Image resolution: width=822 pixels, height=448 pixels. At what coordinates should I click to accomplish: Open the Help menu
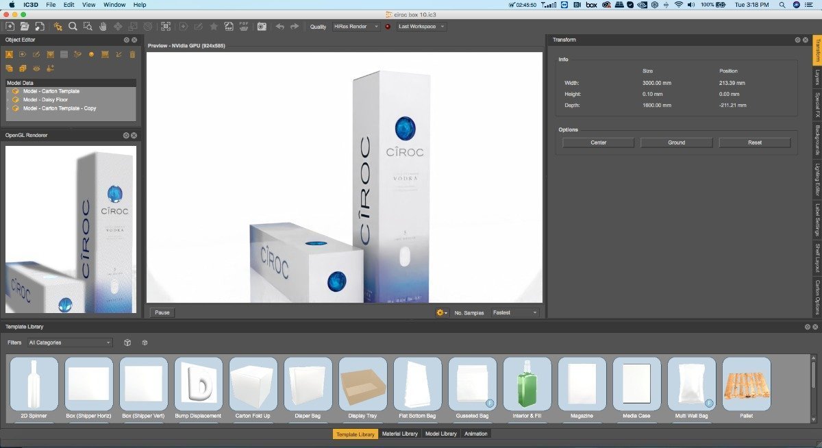[x=140, y=5]
